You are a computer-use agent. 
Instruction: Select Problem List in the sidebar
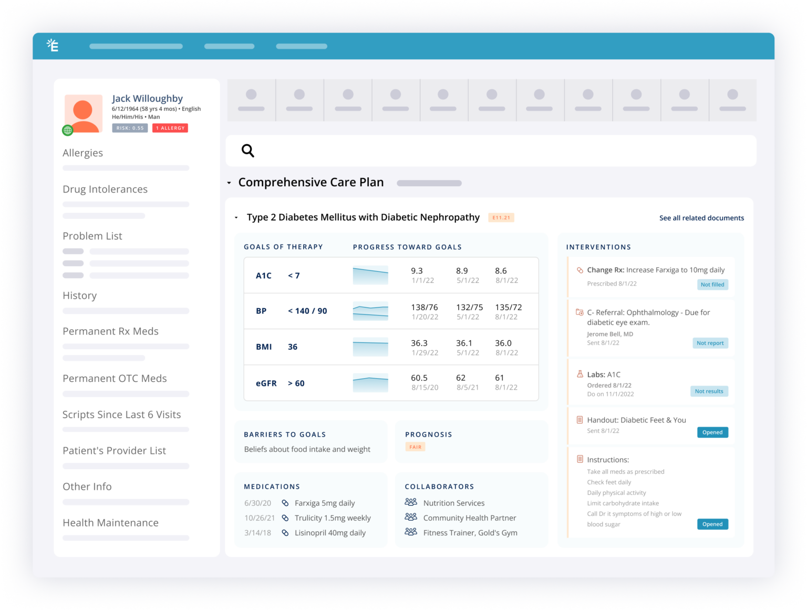pyautogui.click(x=92, y=236)
